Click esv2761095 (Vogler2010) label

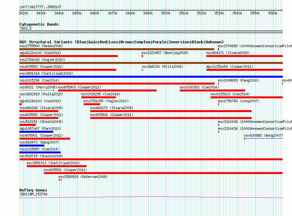(x=106, y=101)
